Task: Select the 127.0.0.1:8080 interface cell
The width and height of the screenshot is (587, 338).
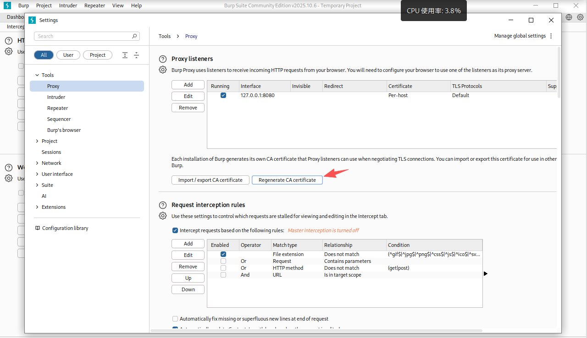Action: click(257, 95)
